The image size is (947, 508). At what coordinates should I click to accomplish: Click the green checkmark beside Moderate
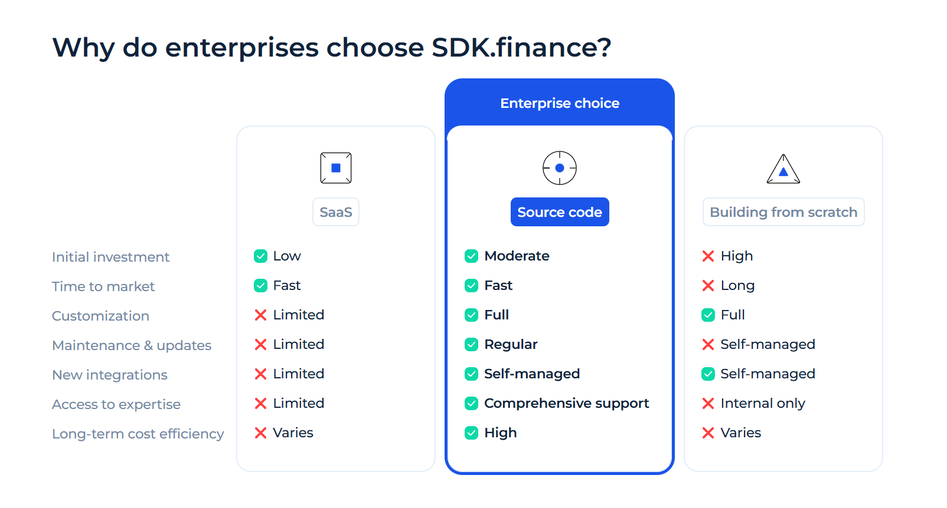coord(471,256)
